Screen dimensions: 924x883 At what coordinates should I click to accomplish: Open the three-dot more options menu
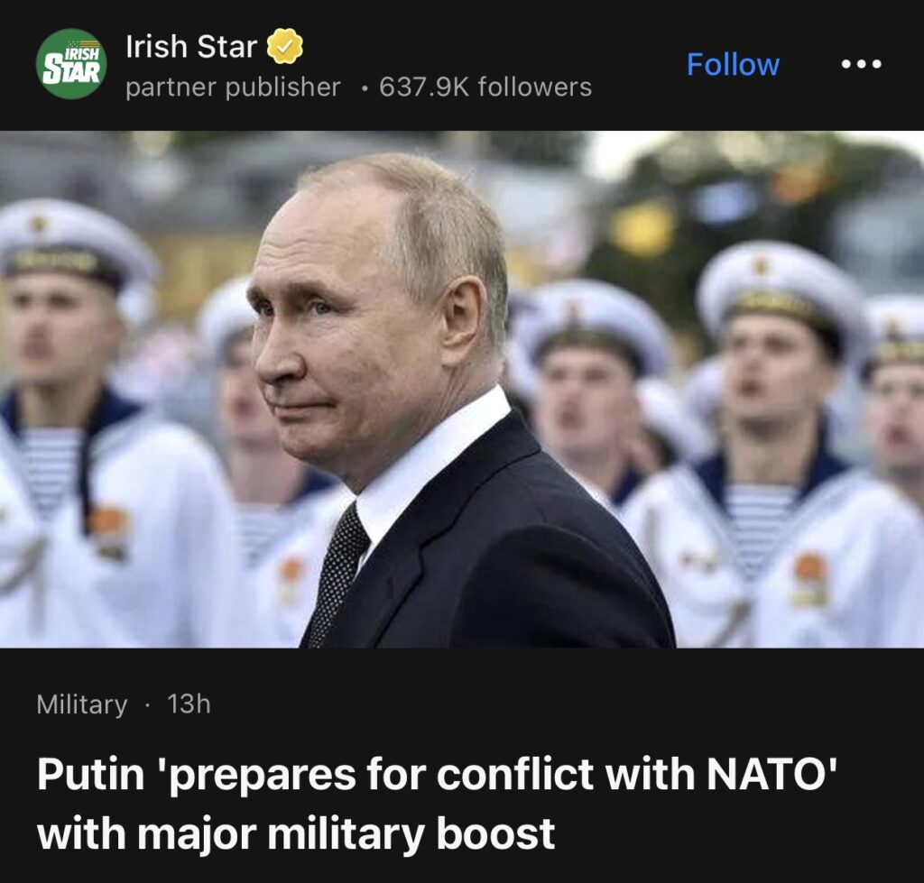point(861,64)
